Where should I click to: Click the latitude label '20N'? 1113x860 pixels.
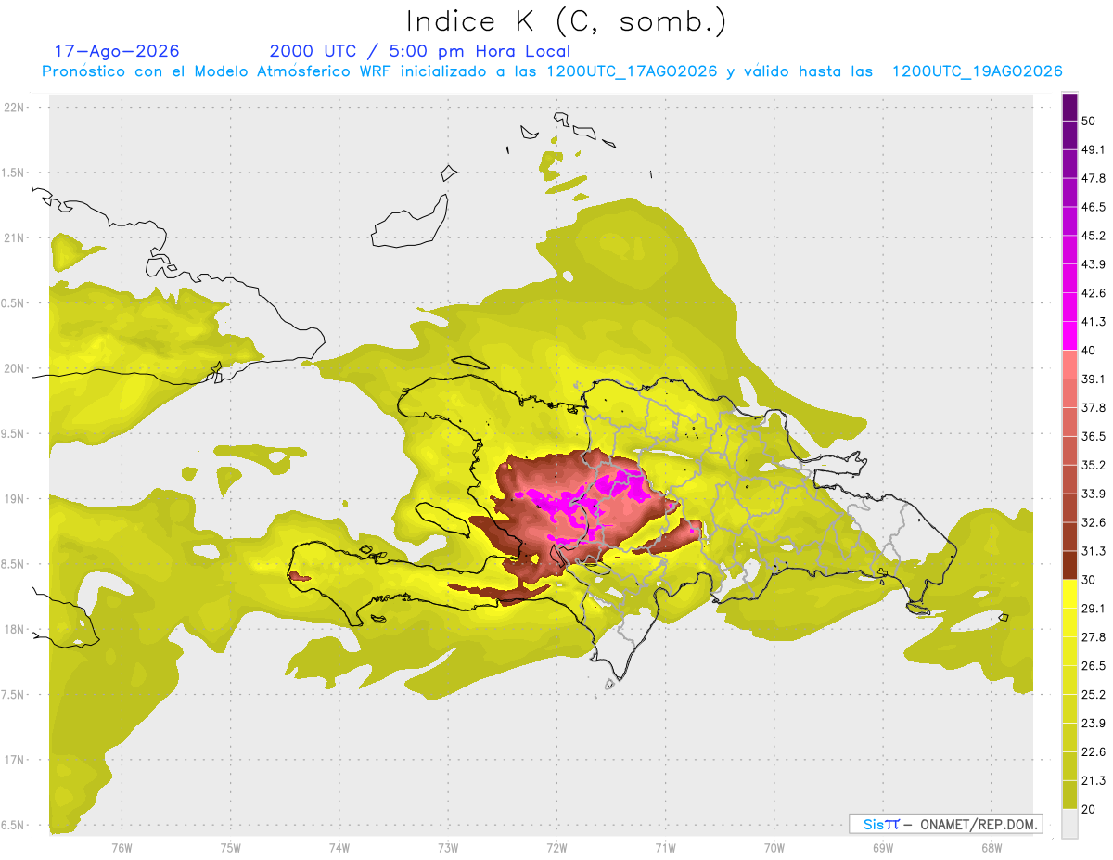pos(14,368)
